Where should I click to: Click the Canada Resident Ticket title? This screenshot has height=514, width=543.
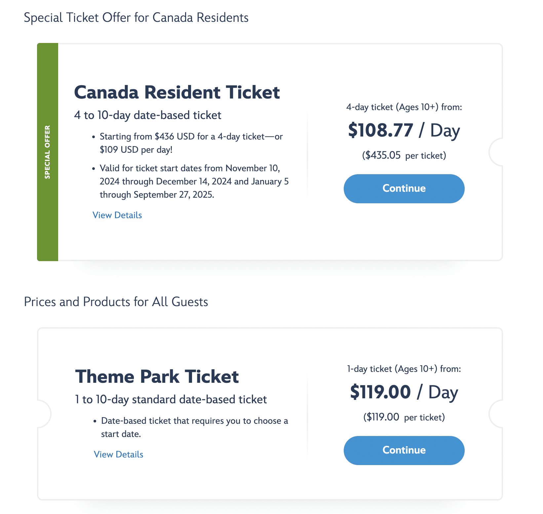tap(177, 92)
